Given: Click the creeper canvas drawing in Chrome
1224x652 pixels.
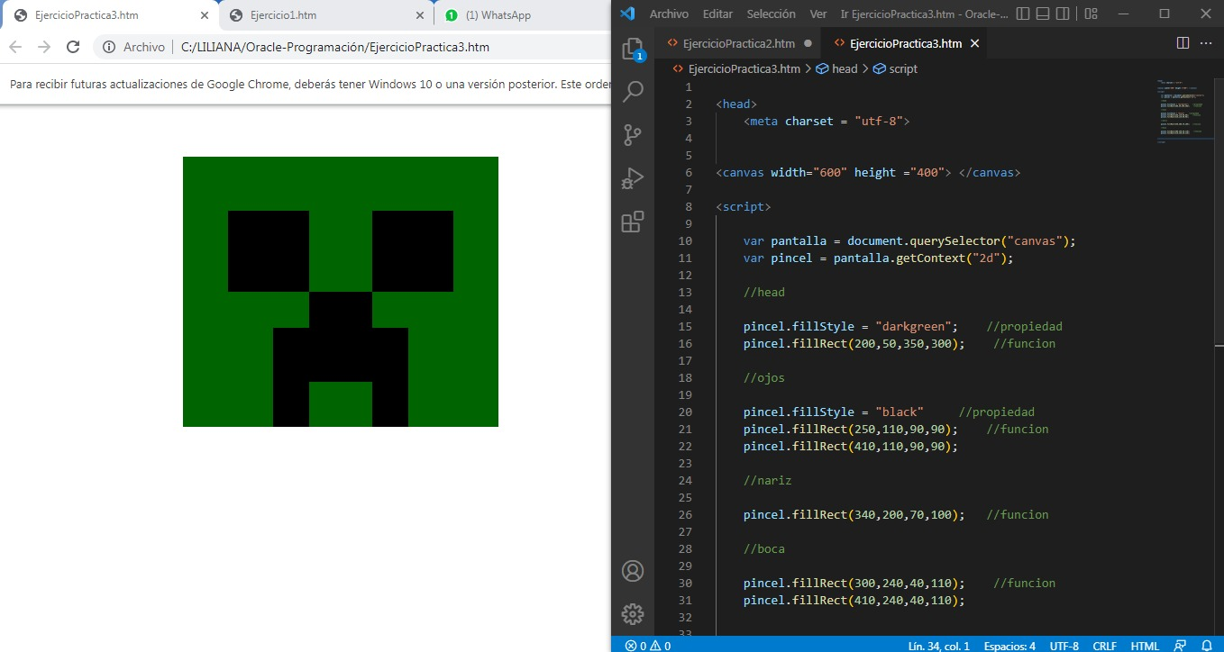Looking at the screenshot, I should [341, 292].
